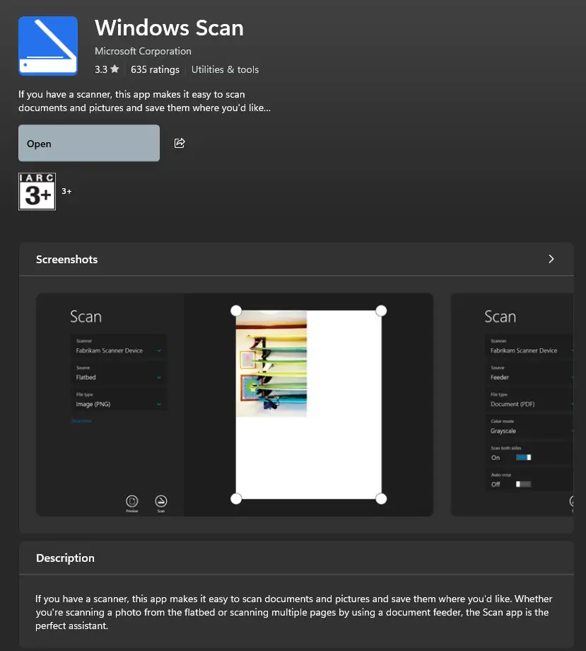Click the Scan icon in first screenshot
The height and width of the screenshot is (651, 586).
[x=160, y=502]
